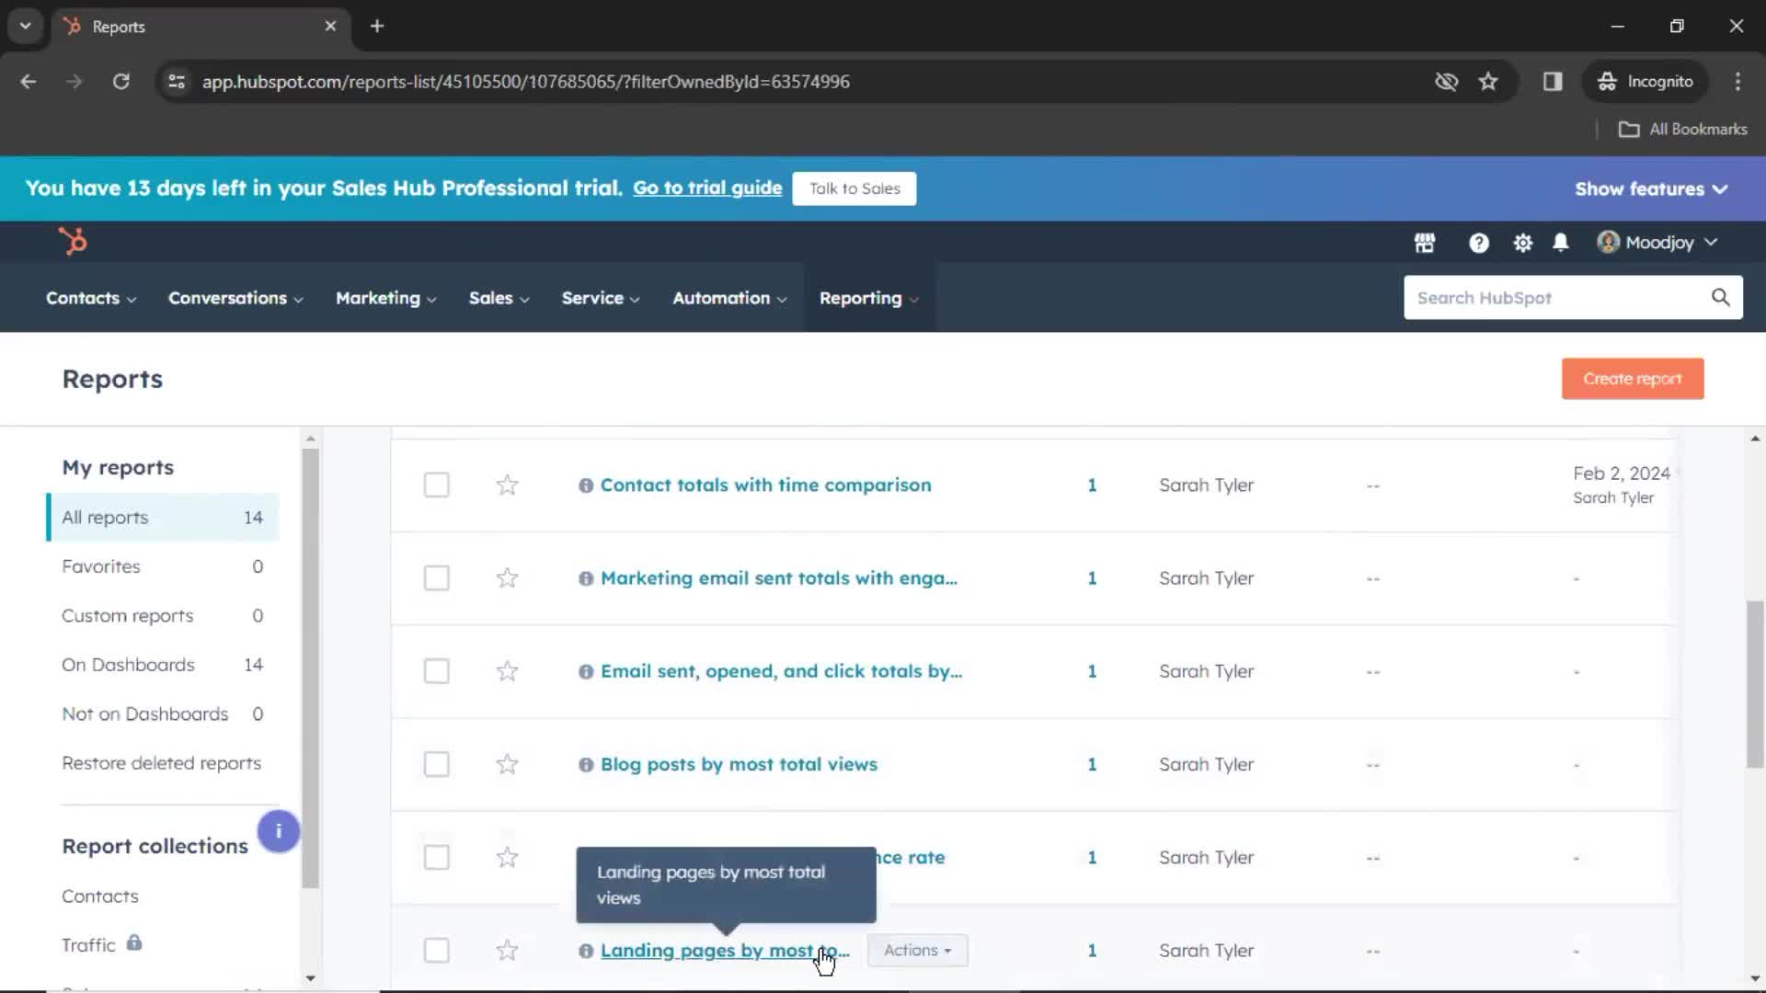View site information icon in address bar
This screenshot has height=993, width=1766.
177,81
